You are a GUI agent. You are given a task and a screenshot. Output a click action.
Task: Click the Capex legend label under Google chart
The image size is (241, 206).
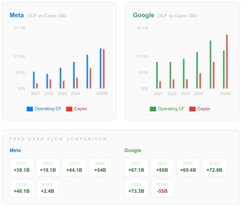pyautogui.click(x=204, y=109)
